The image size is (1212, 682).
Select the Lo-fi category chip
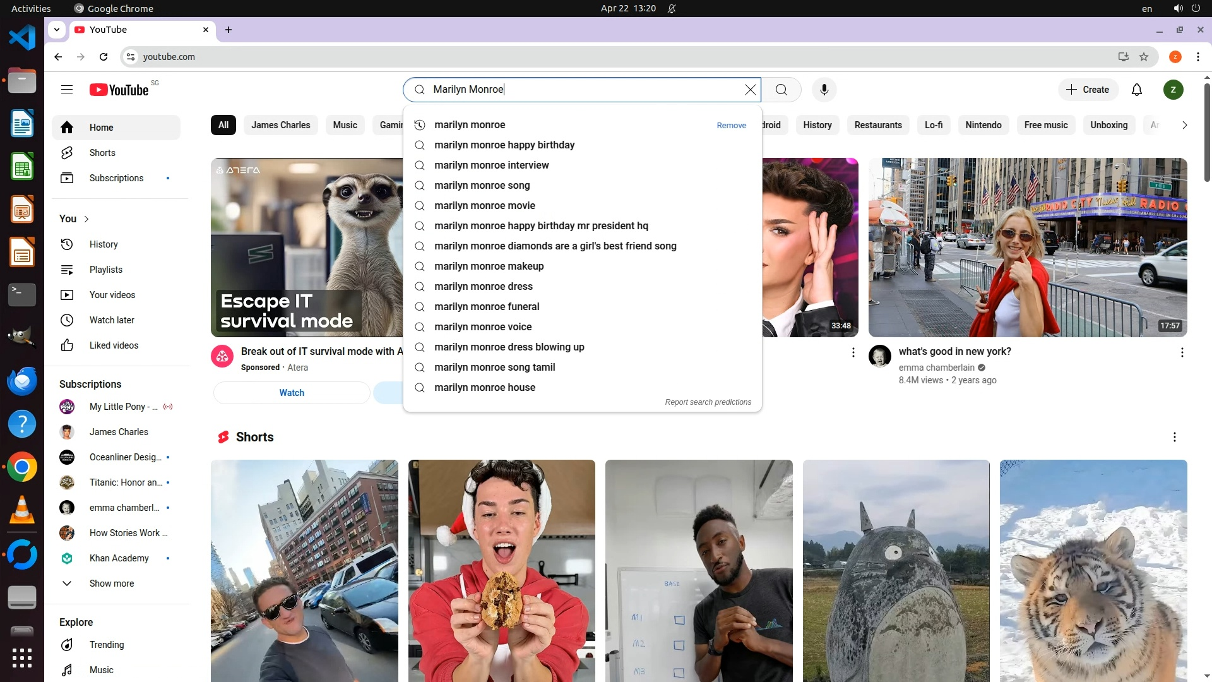click(933, 125)
